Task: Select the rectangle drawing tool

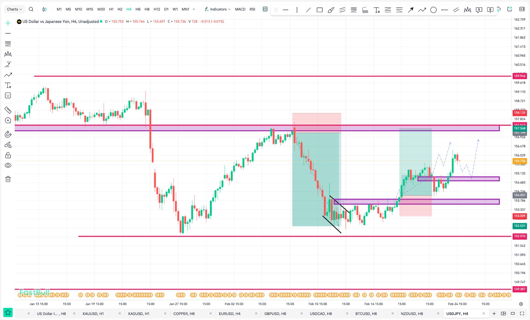Action: click(x=319, y=10)
